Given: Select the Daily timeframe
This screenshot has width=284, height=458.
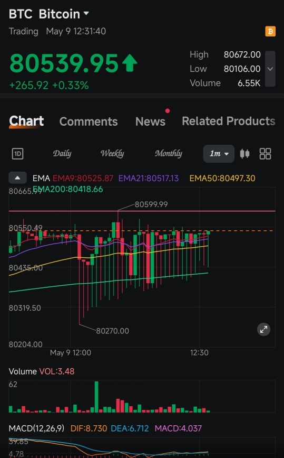Looking at the screenshot, I should pos(62,153).
